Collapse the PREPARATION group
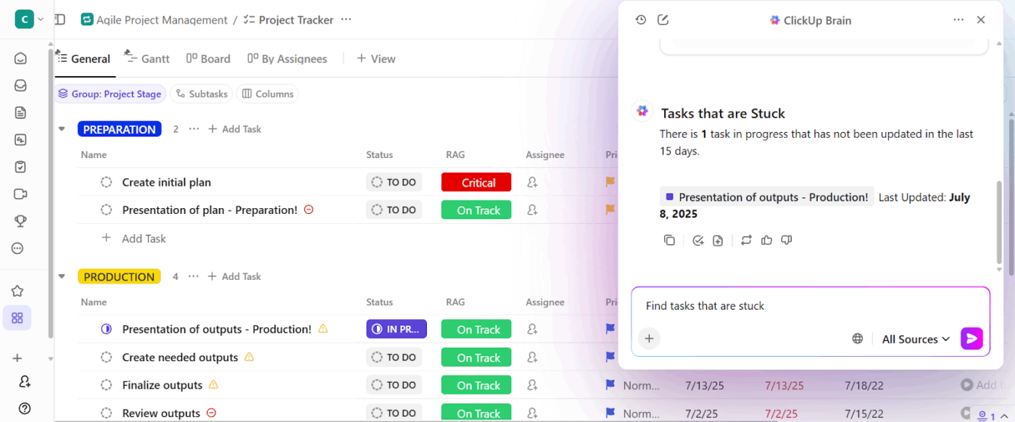Image resolution: width=1015 pixels, height=422 pixels. 62,128
